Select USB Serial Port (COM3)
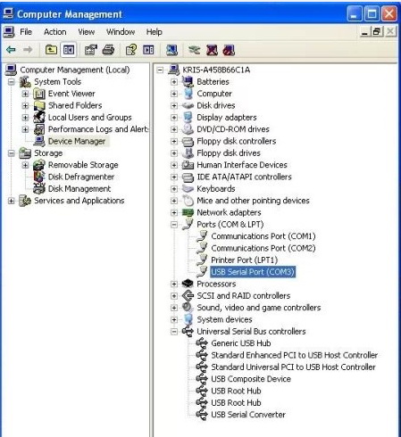 tap(253, 272)
